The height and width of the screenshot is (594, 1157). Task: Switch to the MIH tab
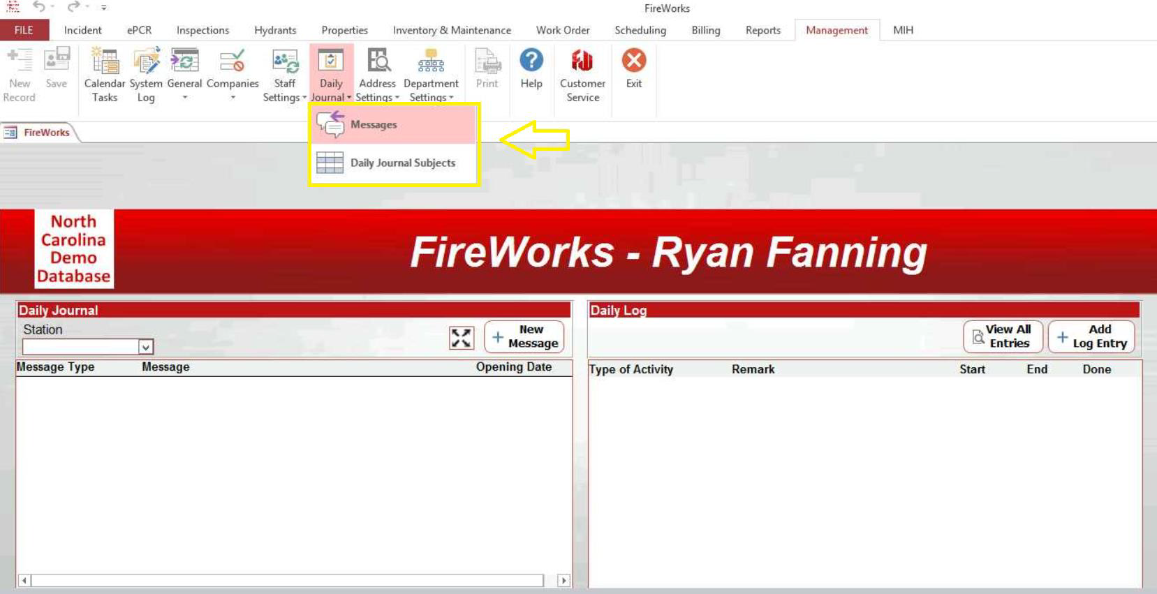click(903, 30)
